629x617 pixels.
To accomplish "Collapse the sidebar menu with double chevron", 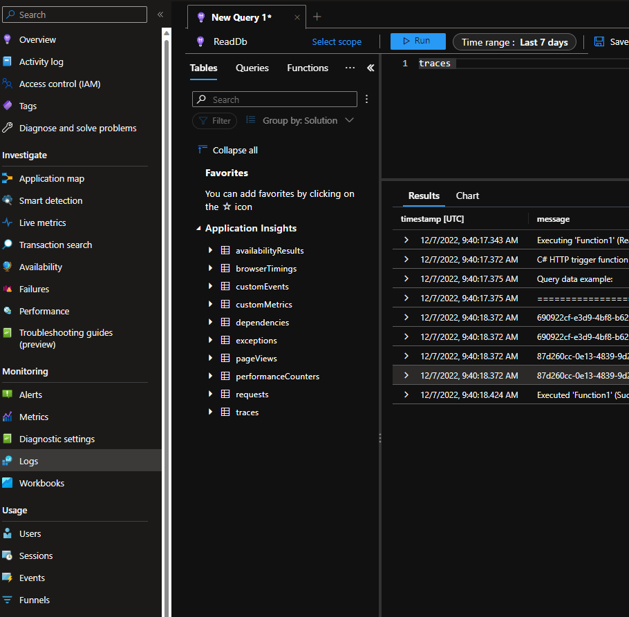I will [160, 15].
